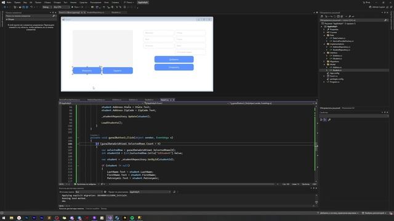The width and height of the screenshot is (394, 221).
Task: Toggle auto-hide pin of Package Manager Console
Action: tap(313, 188)
